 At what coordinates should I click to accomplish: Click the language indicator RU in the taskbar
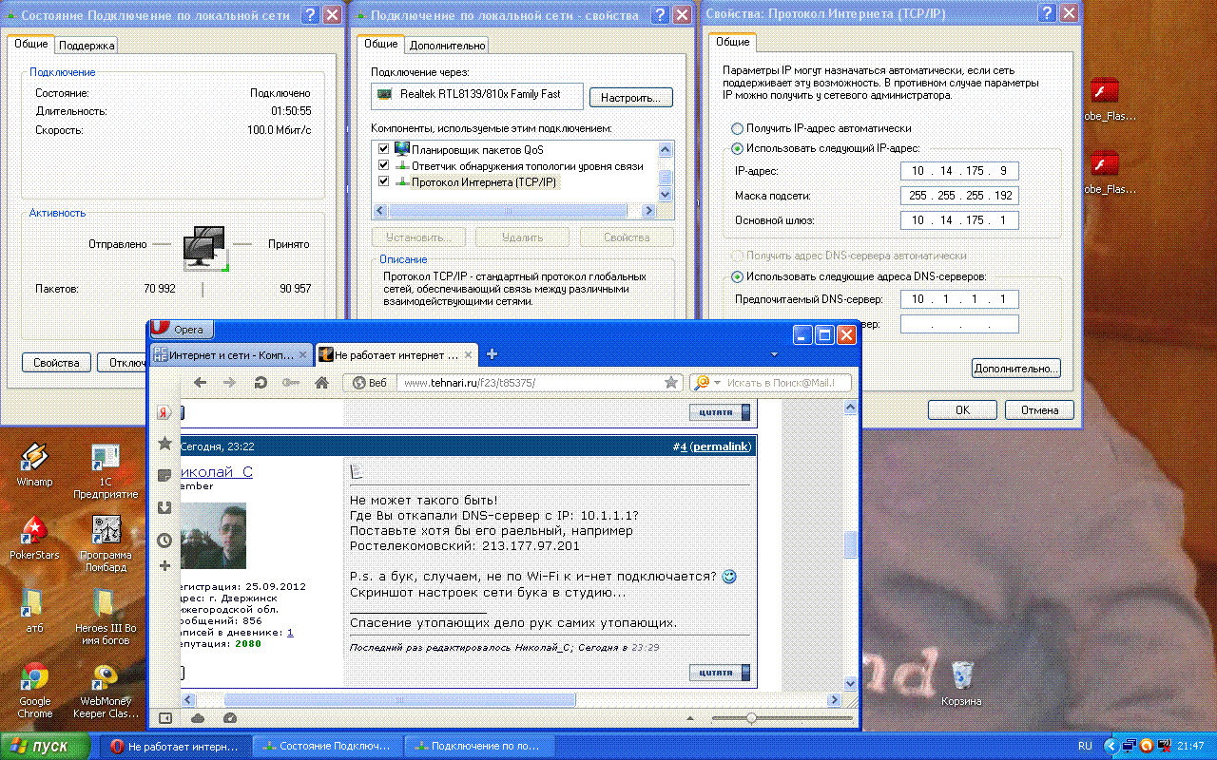1086,746
